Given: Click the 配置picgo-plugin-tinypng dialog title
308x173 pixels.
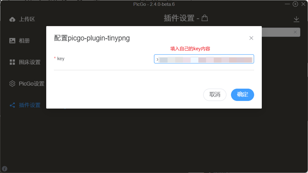Looking at the screenshot, I should tap(92, 38).
